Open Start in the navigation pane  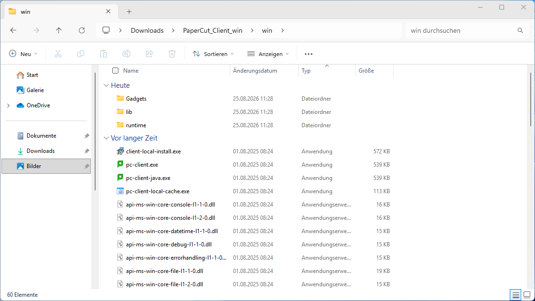click(32, 75)
